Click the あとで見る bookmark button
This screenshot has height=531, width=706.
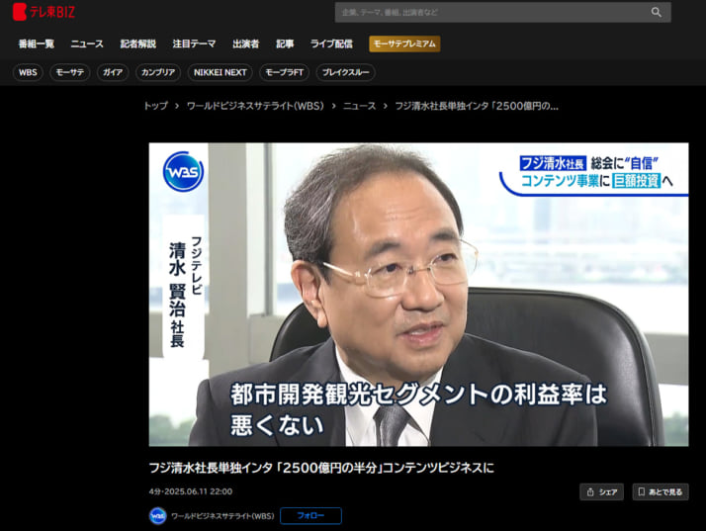click(661, 491)
